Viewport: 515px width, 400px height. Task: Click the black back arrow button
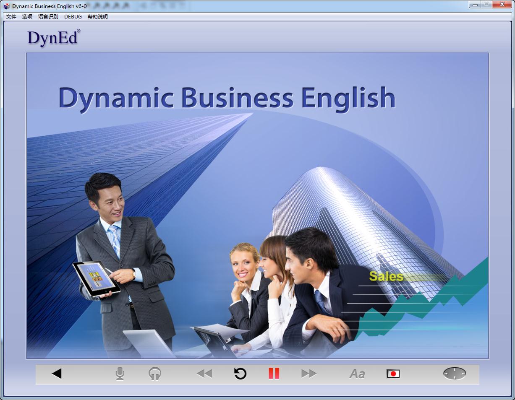[x=57, y=374]
